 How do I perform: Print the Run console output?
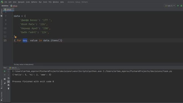pyautogui.click(x=8, y=85)
